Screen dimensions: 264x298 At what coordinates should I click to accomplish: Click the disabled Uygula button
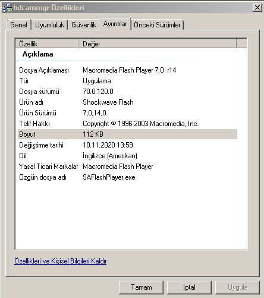point(237,287)
